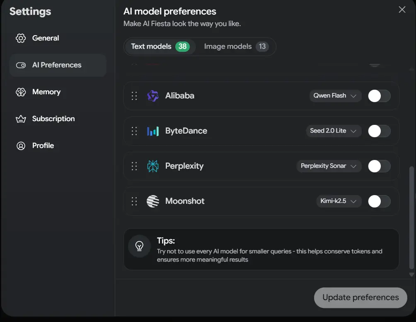
Task: Click the Alibaba Qwen logo
Action: click(x=153, y=96)
